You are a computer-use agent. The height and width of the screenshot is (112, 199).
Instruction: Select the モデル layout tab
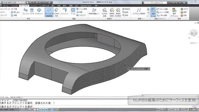[x=7, y=97]
